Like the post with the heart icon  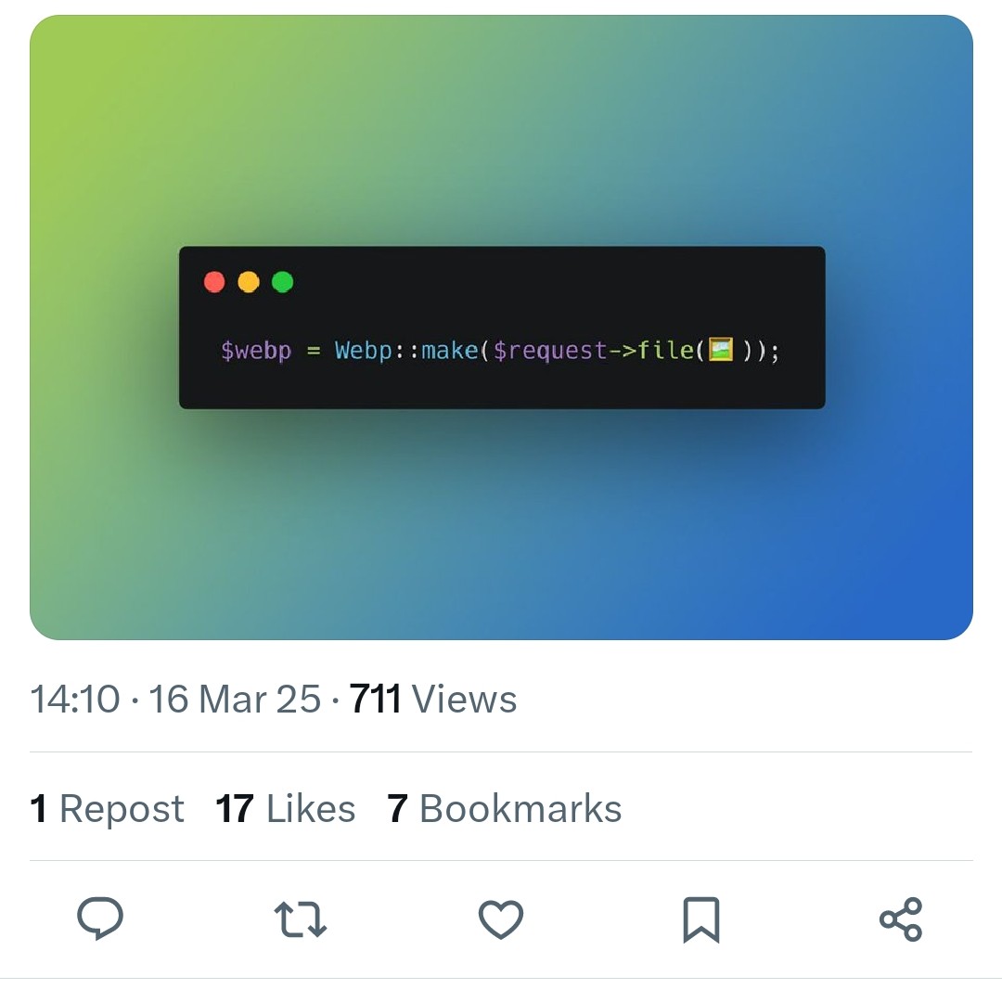click(501, 919)
